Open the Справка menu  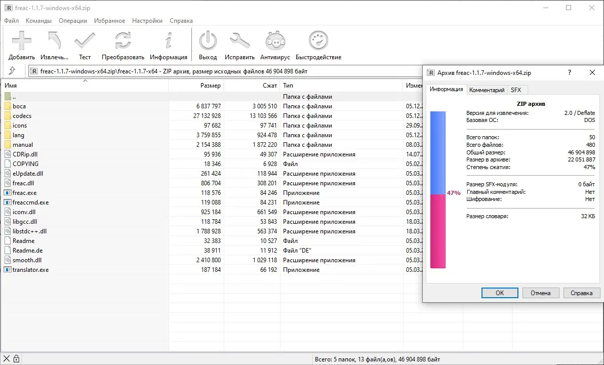point(181,21)
